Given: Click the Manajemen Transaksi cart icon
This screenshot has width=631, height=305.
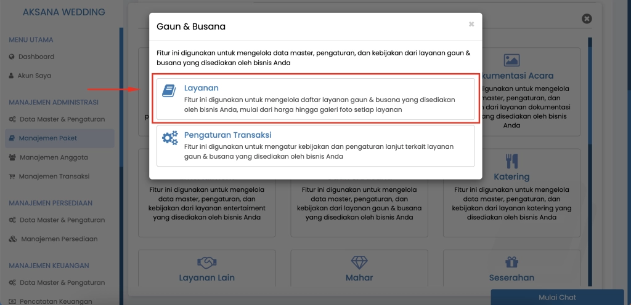Looking at the screenshot, I should click(x=12, y=176).
